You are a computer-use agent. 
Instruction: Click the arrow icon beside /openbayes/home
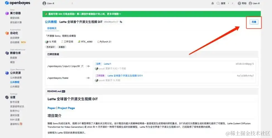coord(88,78)
